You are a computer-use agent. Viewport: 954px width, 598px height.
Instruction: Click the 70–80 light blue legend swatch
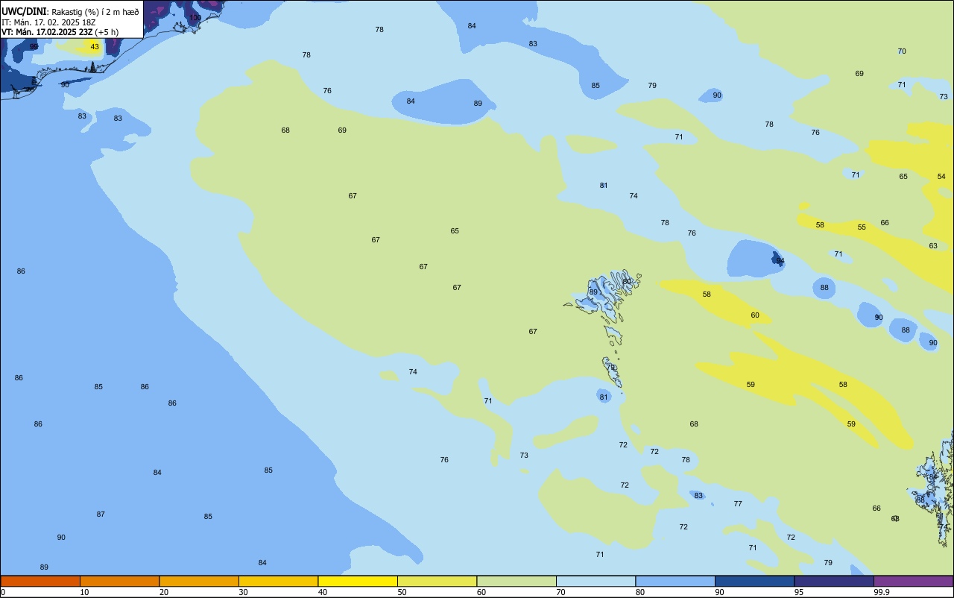point(596,581)
